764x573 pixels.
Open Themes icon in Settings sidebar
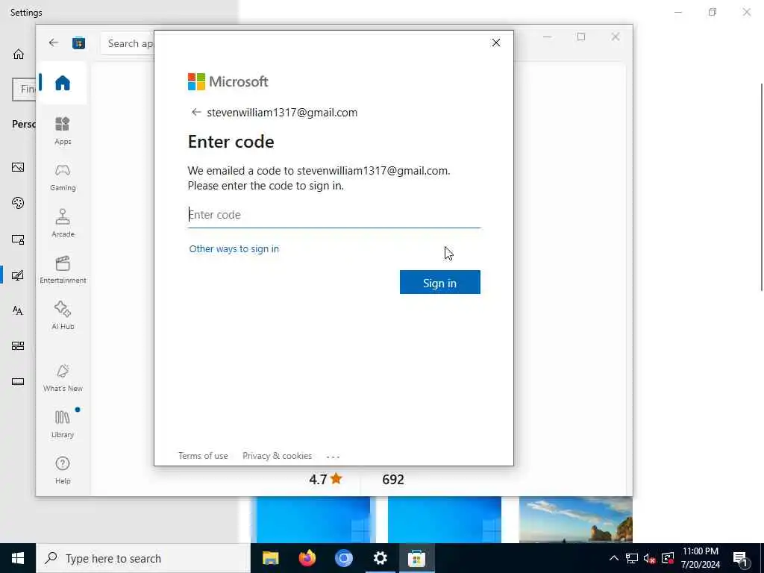click(18, 275)
